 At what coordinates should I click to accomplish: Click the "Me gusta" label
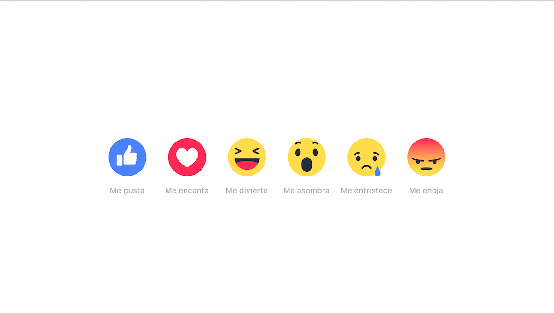point(127,191)
